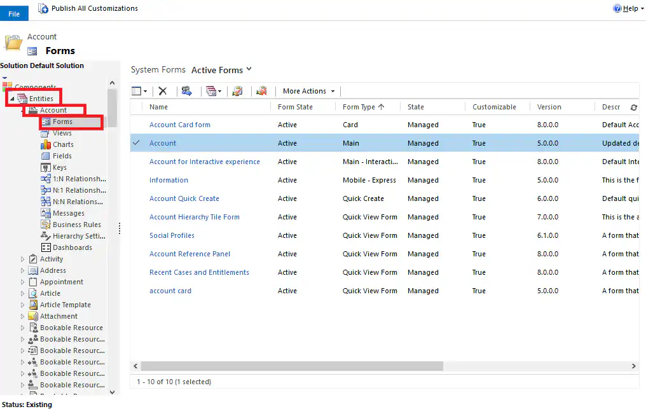Collapse the Entities node

[x=11, y=99]
